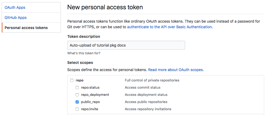Click the 'Select scopes' section heading
This screenshot has width=269, height=115.
[x=80, y=63]
